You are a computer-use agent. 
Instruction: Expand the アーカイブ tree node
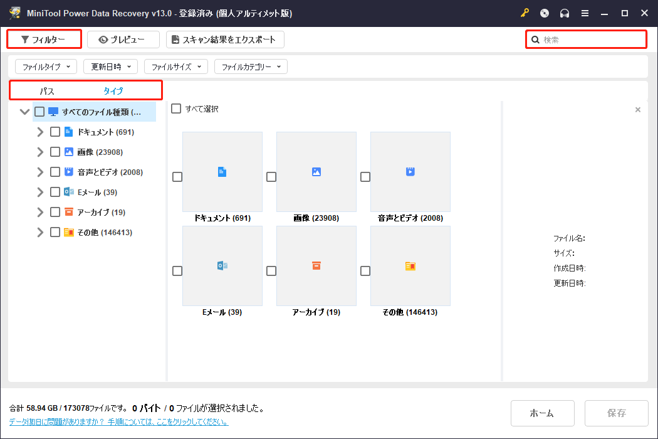tap(40, 212)
